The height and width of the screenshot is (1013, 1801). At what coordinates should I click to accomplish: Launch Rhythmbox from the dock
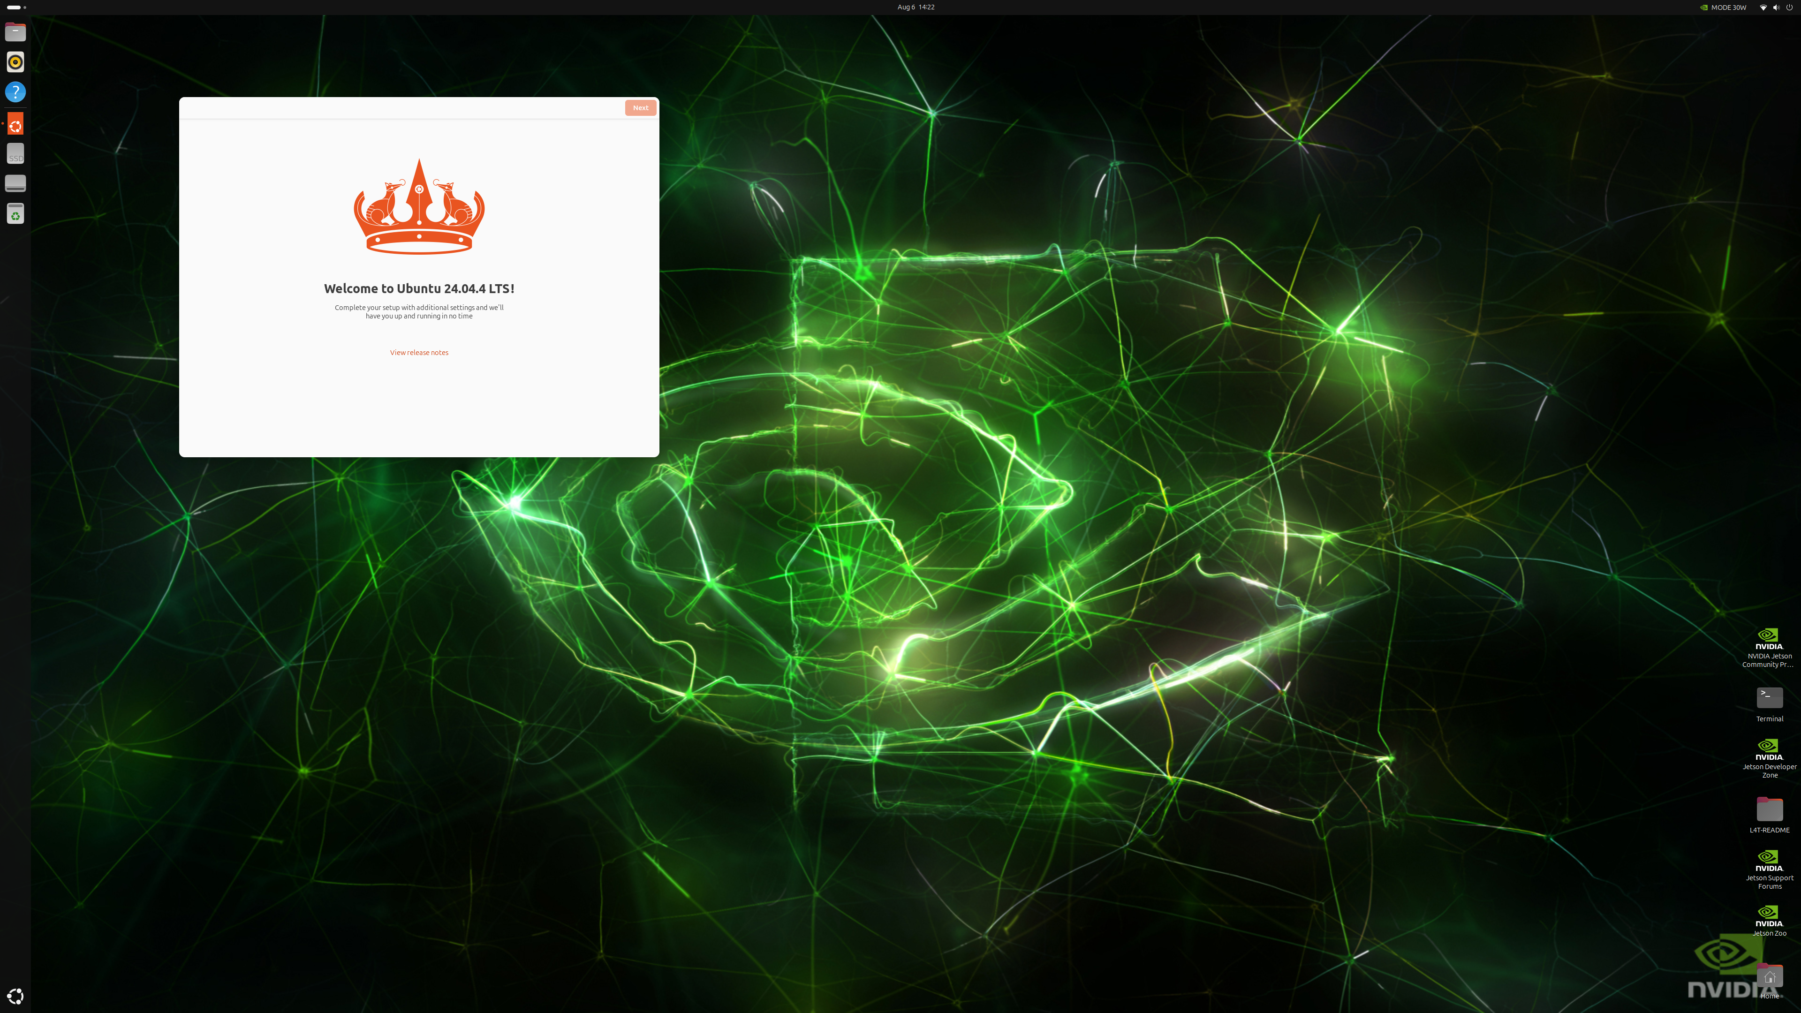pyautogui.click(x=15, y=62)
